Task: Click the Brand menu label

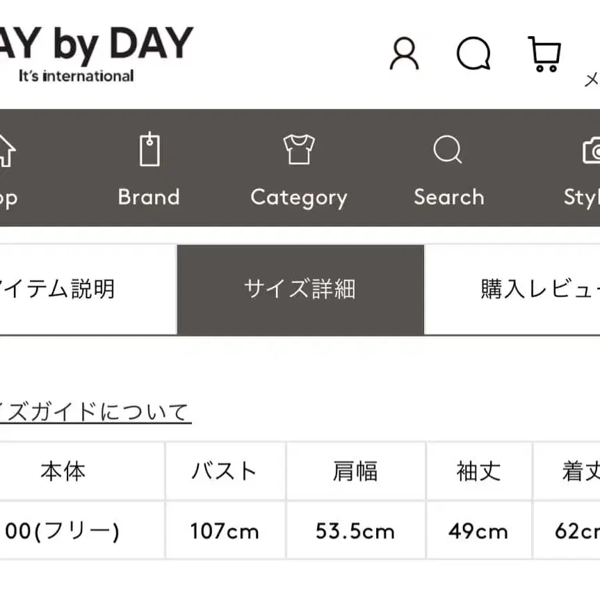Action: pyautogui.click(x=149, y=197)
